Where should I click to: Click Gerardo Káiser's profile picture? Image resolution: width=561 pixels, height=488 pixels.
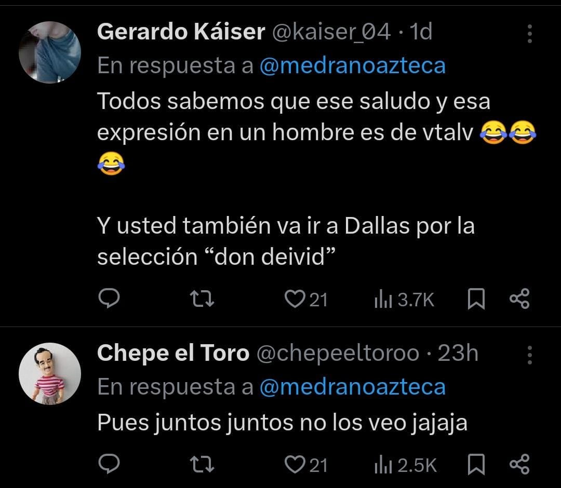(50, 52)
